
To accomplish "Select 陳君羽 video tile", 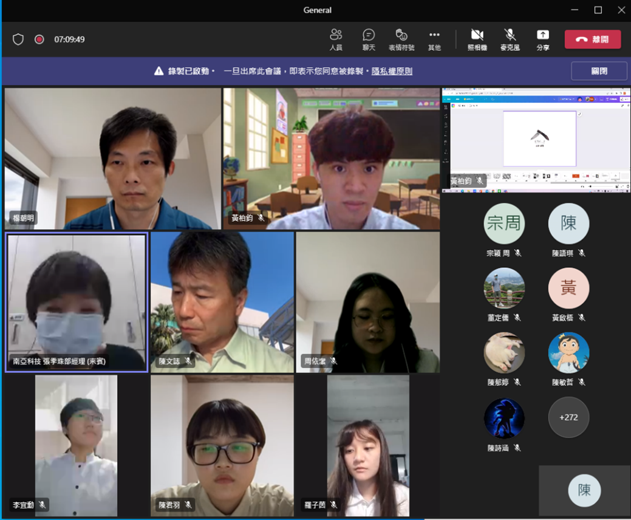I will (222, 445).
